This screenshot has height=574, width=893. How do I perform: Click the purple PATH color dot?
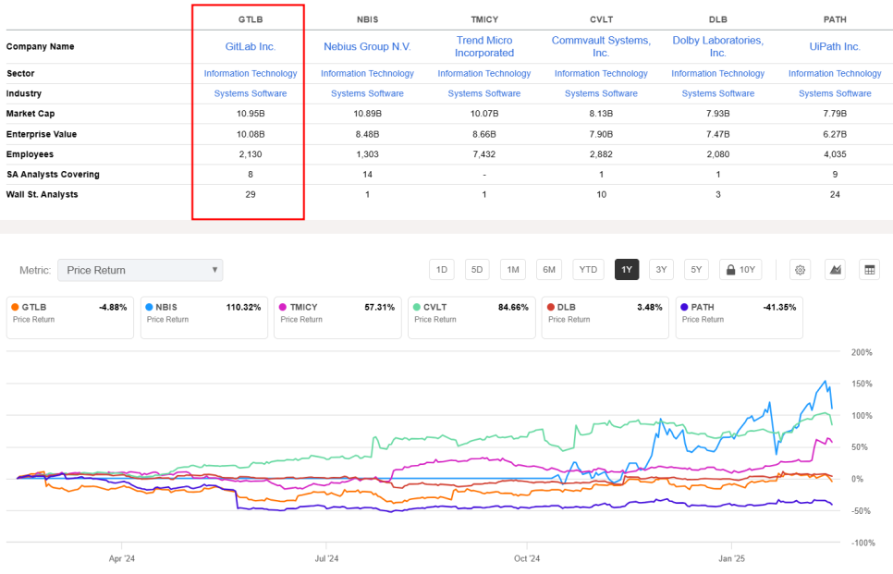point(685,307)
